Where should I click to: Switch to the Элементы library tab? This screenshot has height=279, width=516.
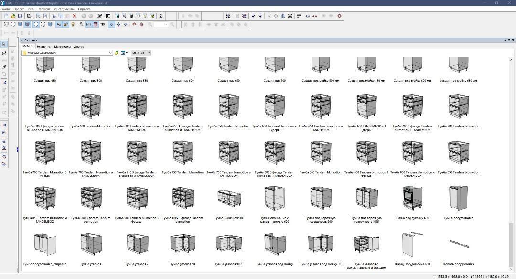point(44,47)
